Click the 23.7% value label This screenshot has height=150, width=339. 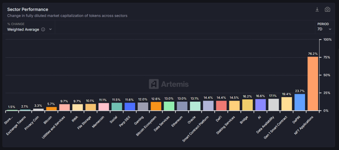pyautogui.click(x=300, y=91)
